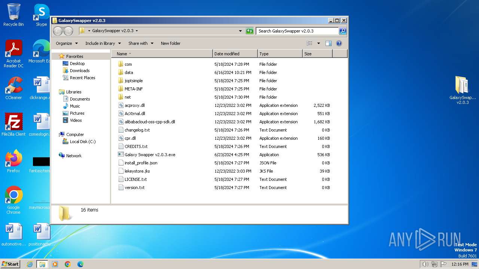Sort by Size column header
This screenshot has height=269, width=479.
317,54
